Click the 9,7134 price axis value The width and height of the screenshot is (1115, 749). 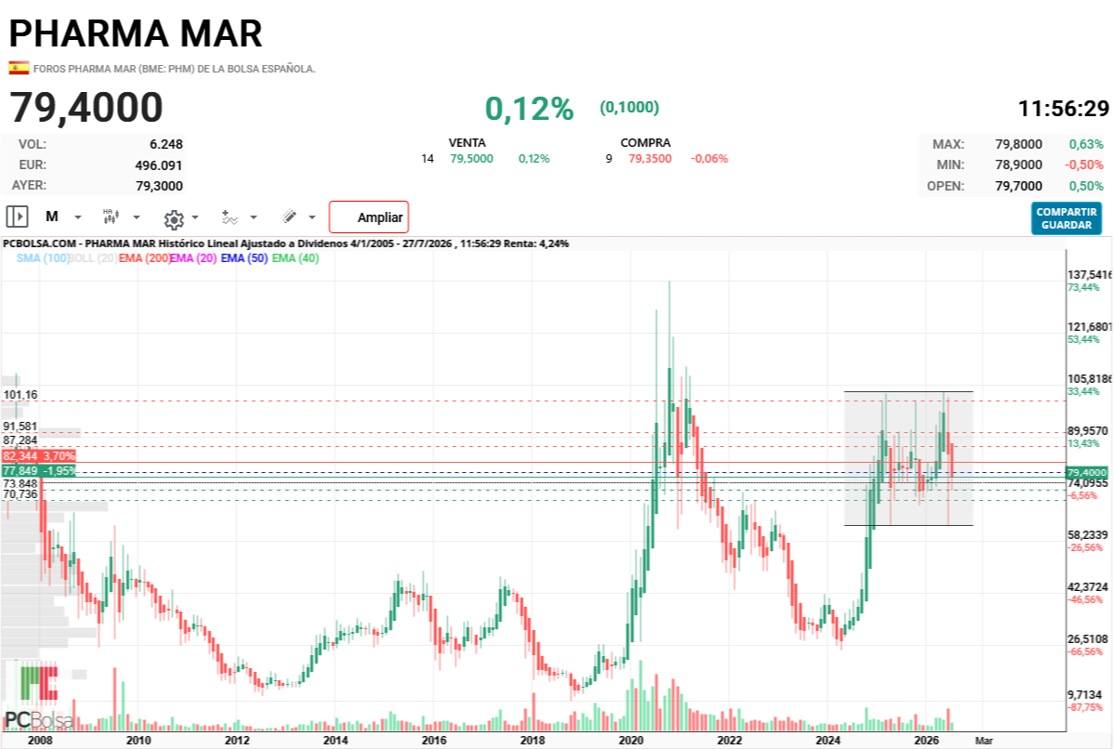[1085, 695]
